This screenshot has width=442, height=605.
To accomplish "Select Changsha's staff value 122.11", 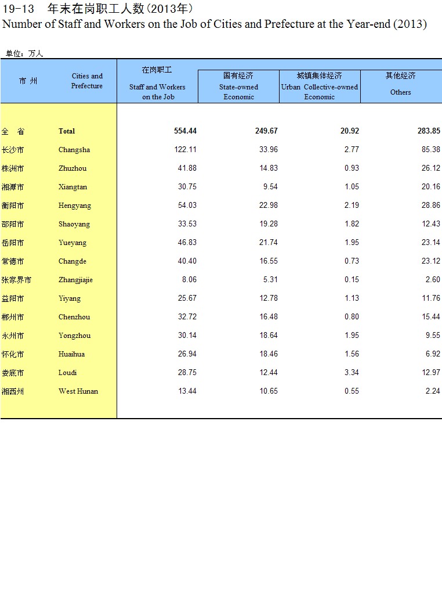I will click(x=185, y=149).
